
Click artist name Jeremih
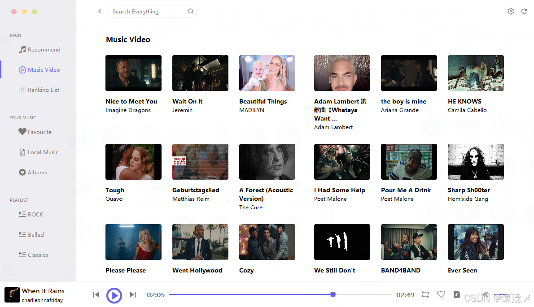(182, 110)
